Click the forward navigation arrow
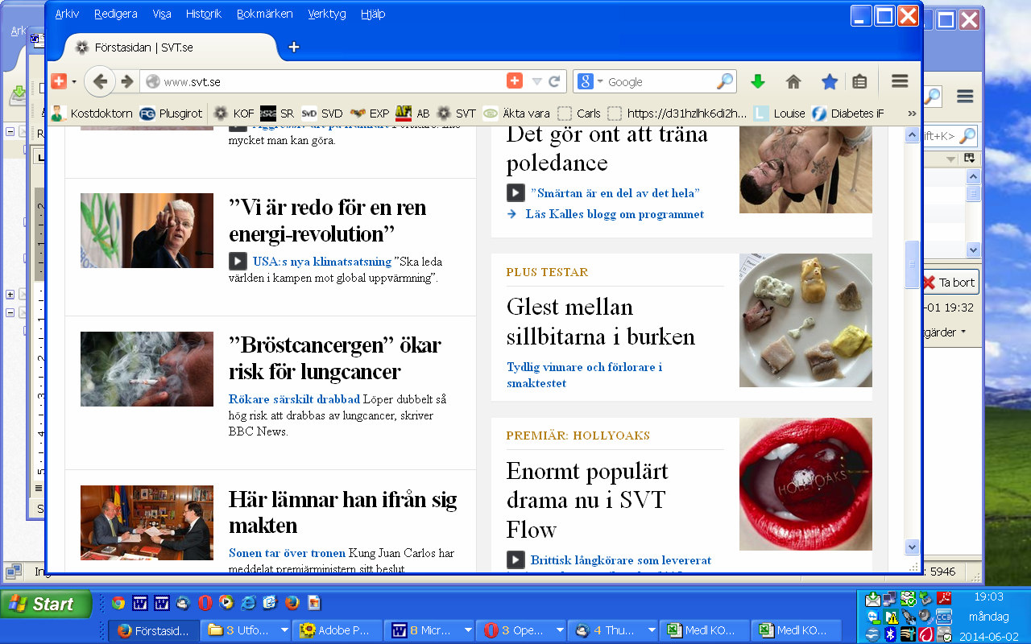The width and height of the screenshot is (1031, 644). point(126,81)
